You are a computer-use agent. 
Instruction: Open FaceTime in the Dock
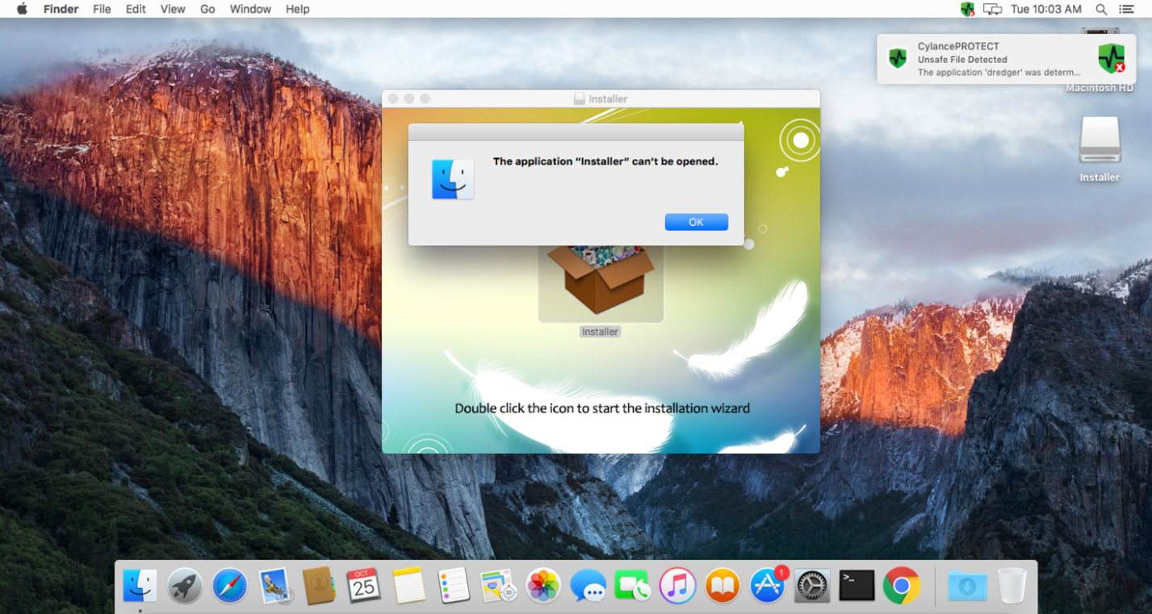coord(632,585)
